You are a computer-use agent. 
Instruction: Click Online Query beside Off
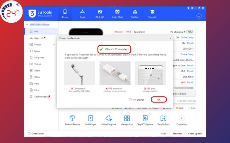pos(187,37)
